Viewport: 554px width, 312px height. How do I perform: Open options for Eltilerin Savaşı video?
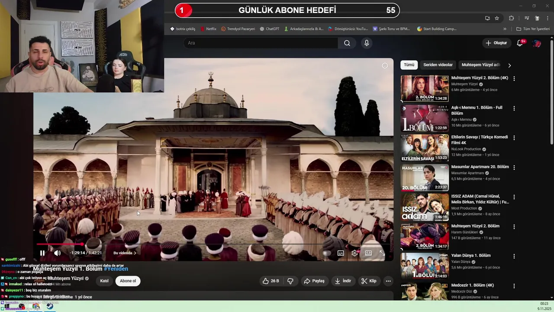[x=514, y=138]
